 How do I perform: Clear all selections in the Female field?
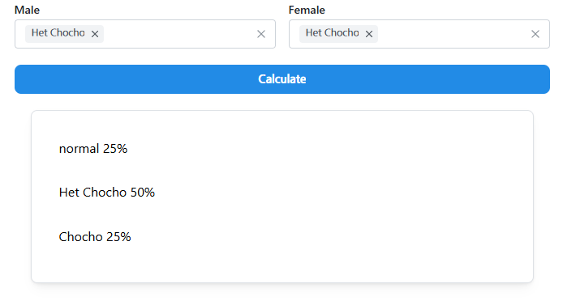click(535, 34)
